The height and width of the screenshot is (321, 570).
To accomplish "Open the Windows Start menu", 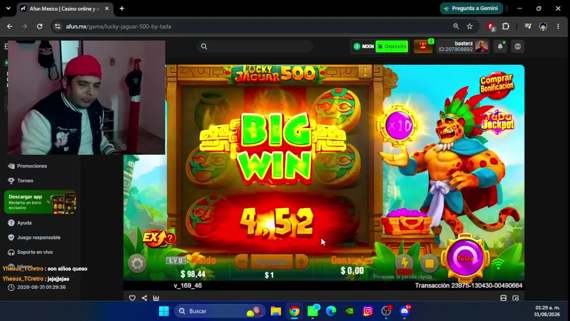I will [164, 311].
